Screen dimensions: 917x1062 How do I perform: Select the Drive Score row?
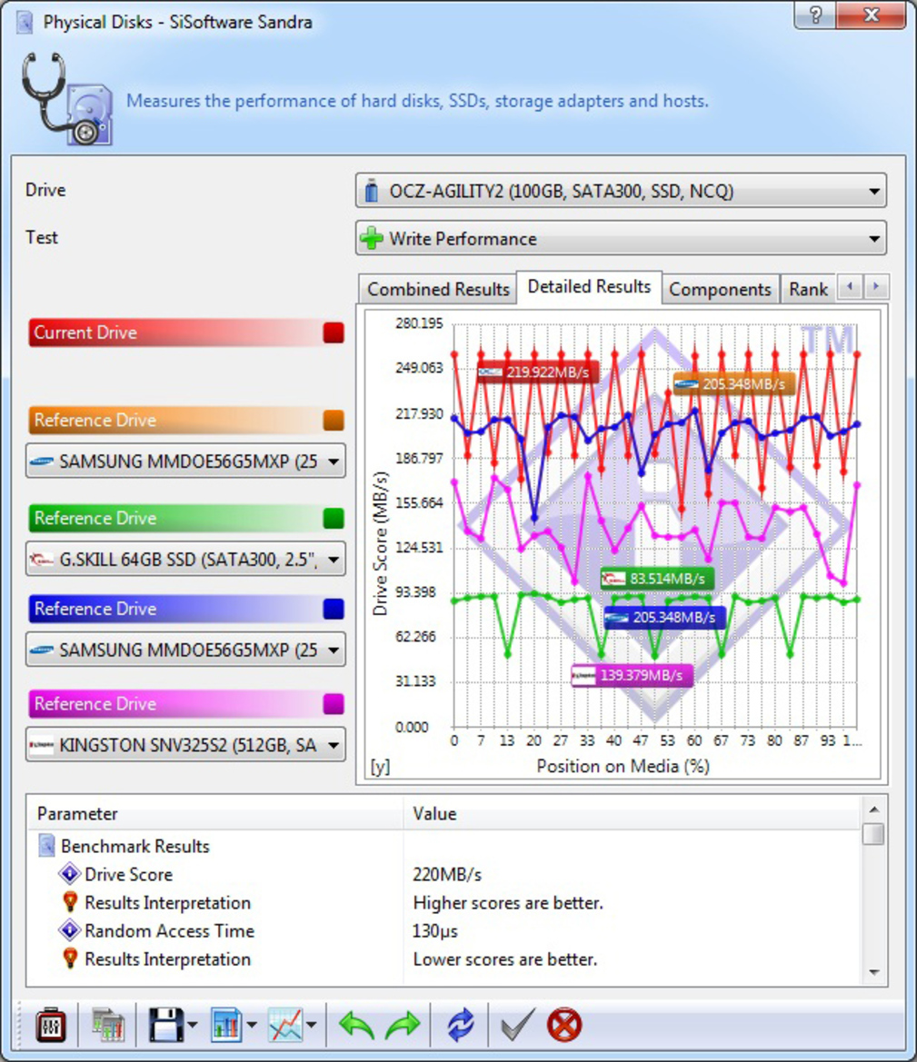point(444,874)
